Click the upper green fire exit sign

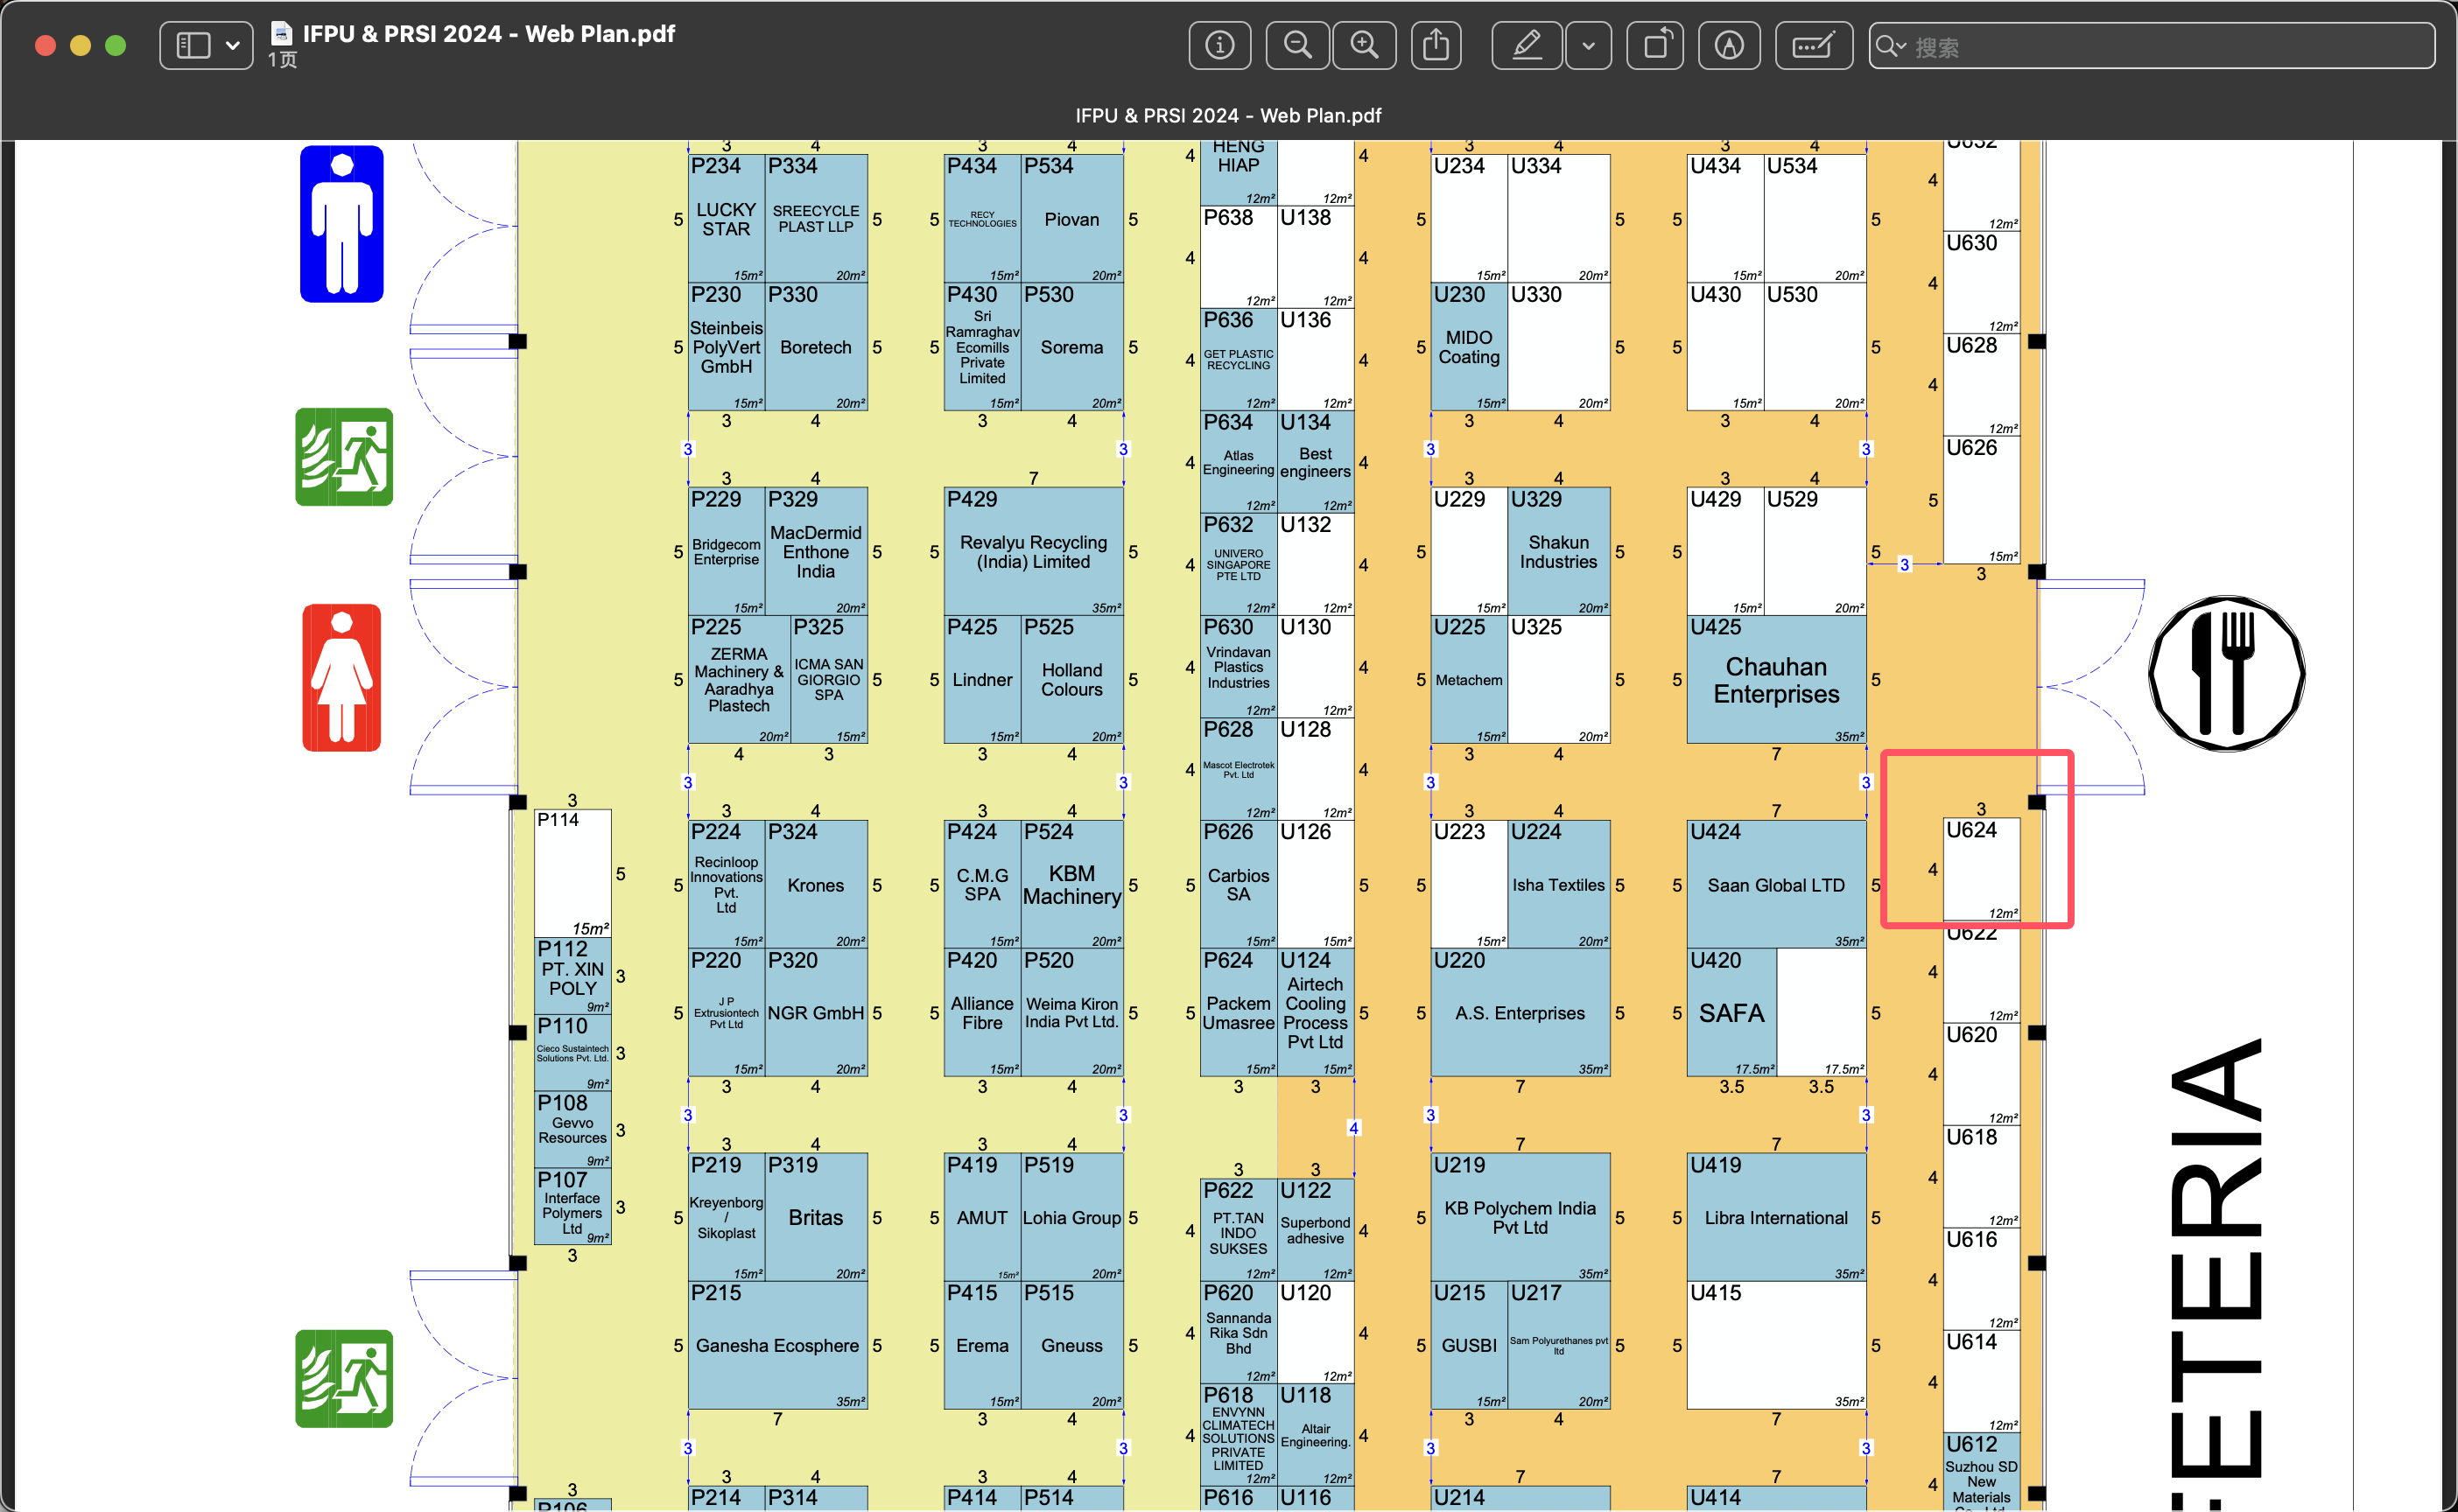point(344,457)
